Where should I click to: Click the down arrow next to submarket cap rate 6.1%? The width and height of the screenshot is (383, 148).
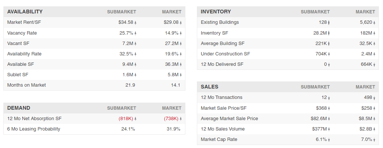pos(329,140)
